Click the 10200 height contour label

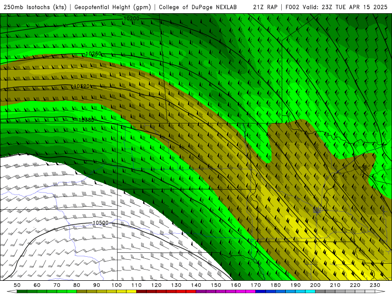(131, 18)
